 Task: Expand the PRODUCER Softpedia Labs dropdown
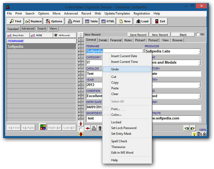coord(200,51)
